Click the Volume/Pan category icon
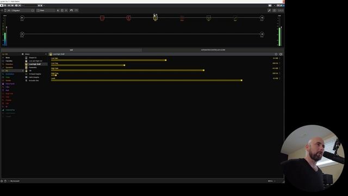348x196 pixels. tap(3, 110)
